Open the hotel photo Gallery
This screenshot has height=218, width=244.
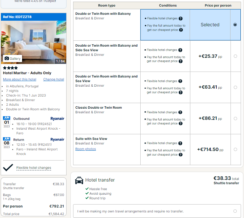(x=13, y=58)
